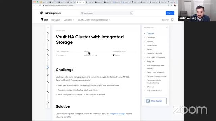
Task: Click the star icon in address bar
Action: click(171, 5)
